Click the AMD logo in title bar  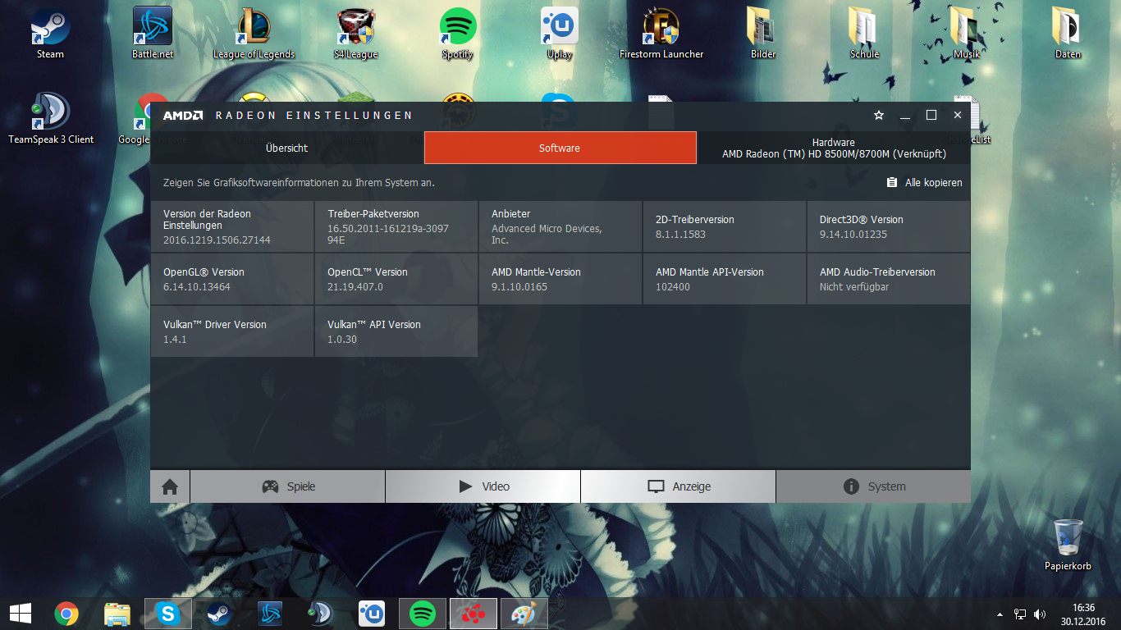182,116
